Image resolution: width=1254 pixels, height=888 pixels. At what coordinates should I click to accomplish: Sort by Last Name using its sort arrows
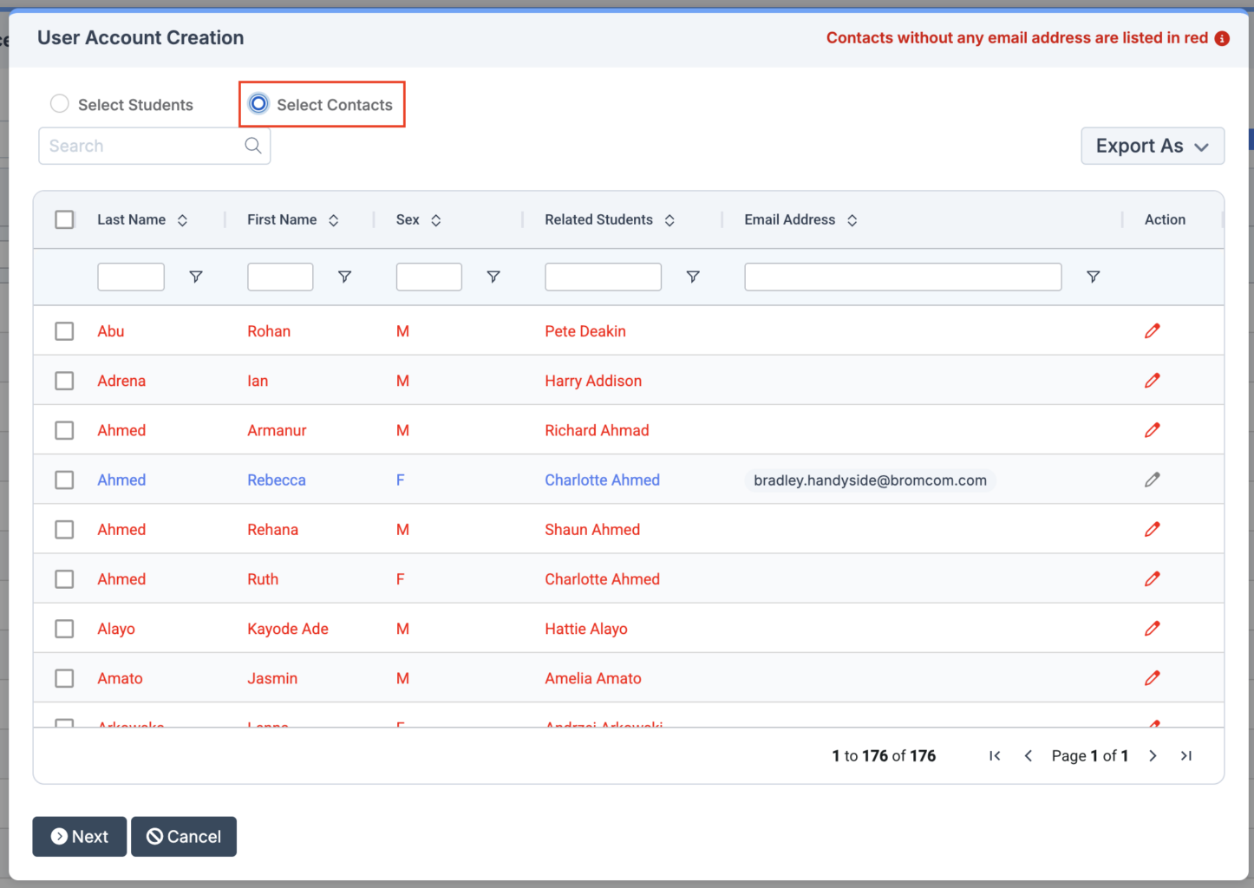coord(183,219)
